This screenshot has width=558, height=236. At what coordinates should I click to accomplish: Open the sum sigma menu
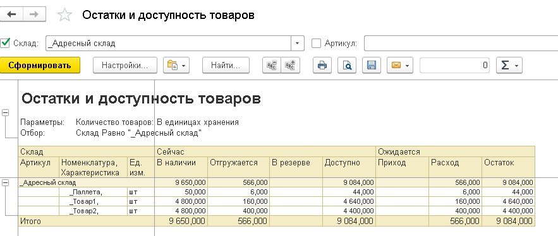(x=509, y=66)
